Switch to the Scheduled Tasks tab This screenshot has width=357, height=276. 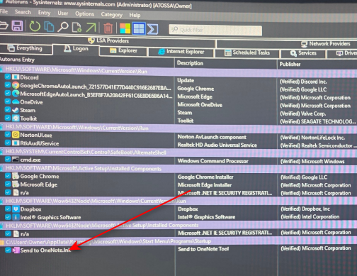click(247, 53)
